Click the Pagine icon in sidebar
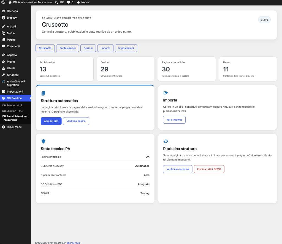The width and height of the screenshot is (282, 244). tap(3, 40)
